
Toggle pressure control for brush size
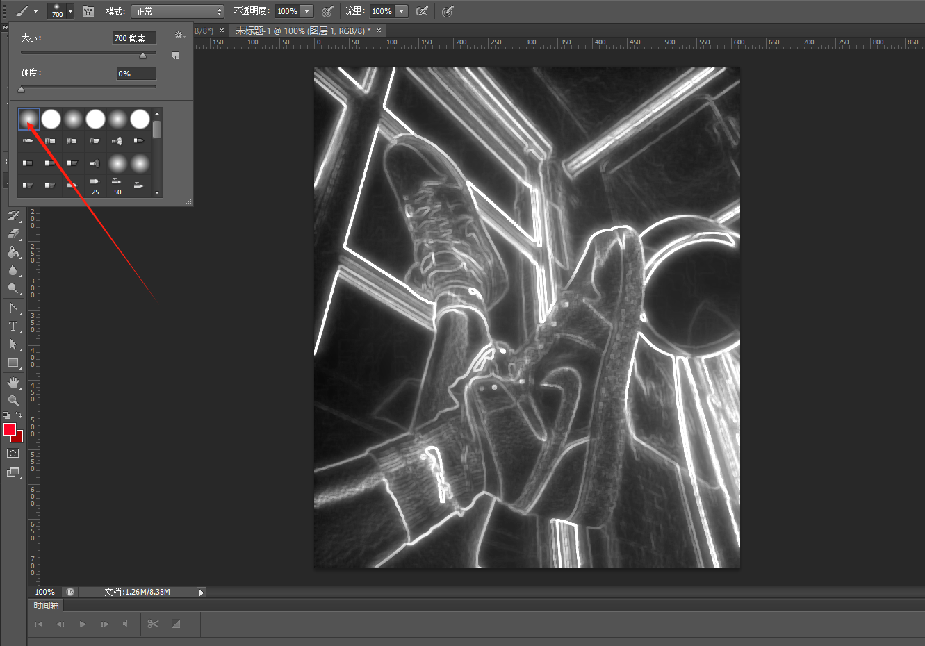tap(448, 11)
